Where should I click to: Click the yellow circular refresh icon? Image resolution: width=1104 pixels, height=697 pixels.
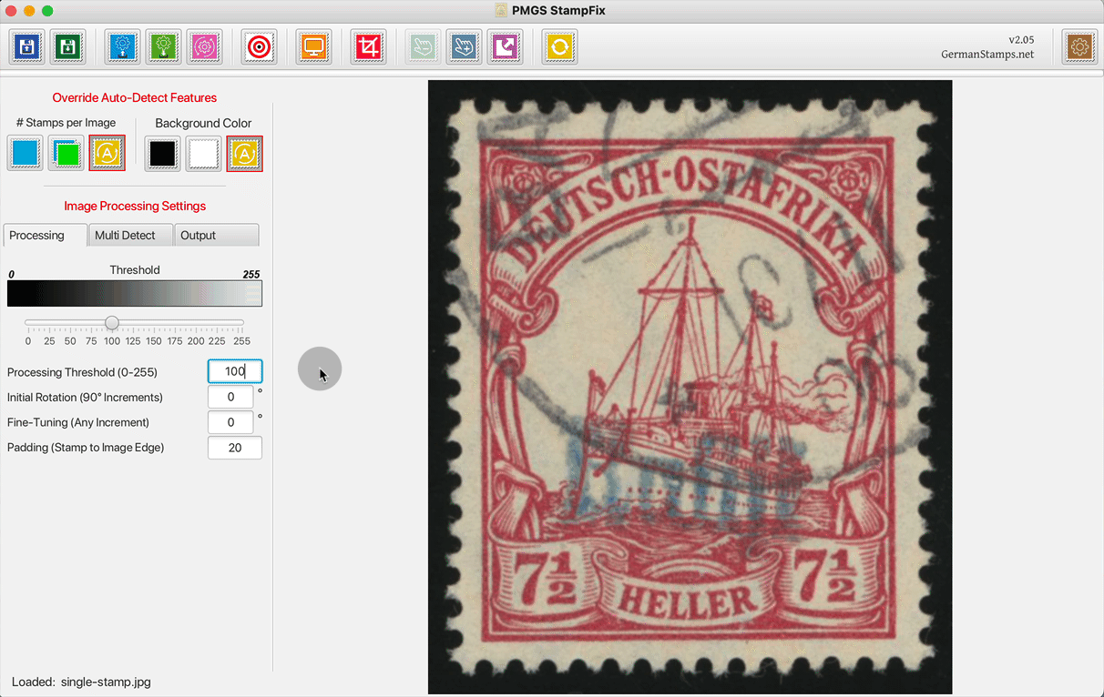click(x=560, y=46)
